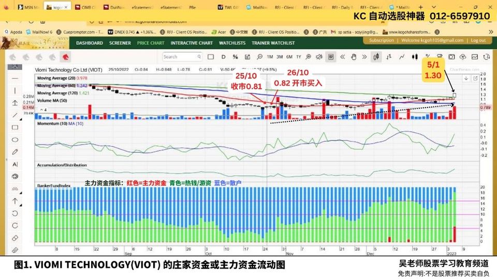
Task: Open the WATCHLISTS page
Action: pyautogui.click(x=232, y=43)
